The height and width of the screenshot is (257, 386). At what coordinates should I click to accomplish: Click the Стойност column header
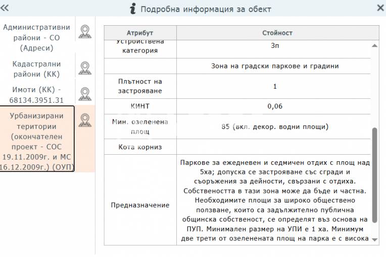click(277, 33)
